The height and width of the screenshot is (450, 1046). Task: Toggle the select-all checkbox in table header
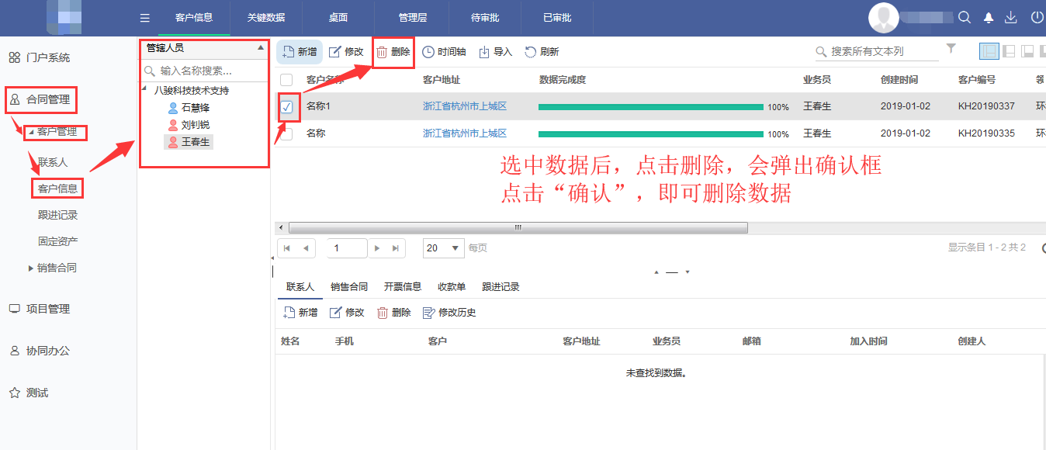coord(287,80)
